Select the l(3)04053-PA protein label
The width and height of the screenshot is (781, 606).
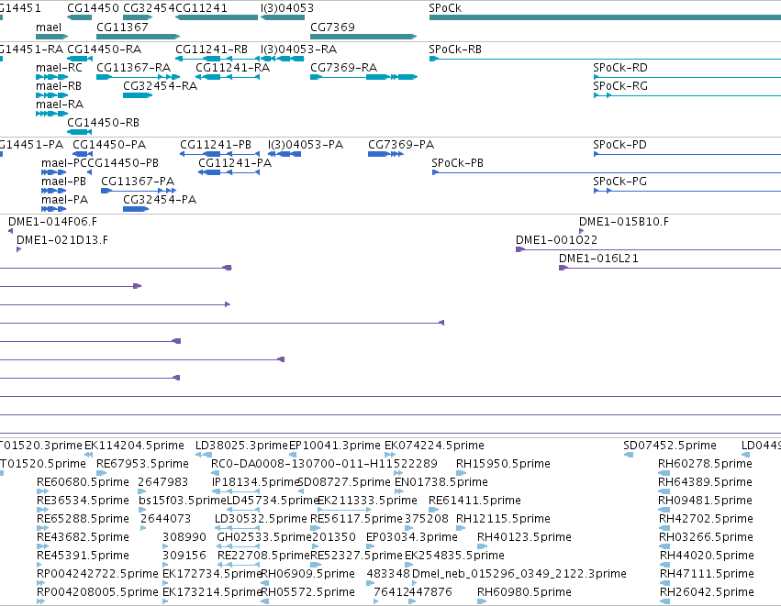pos(306,145)
